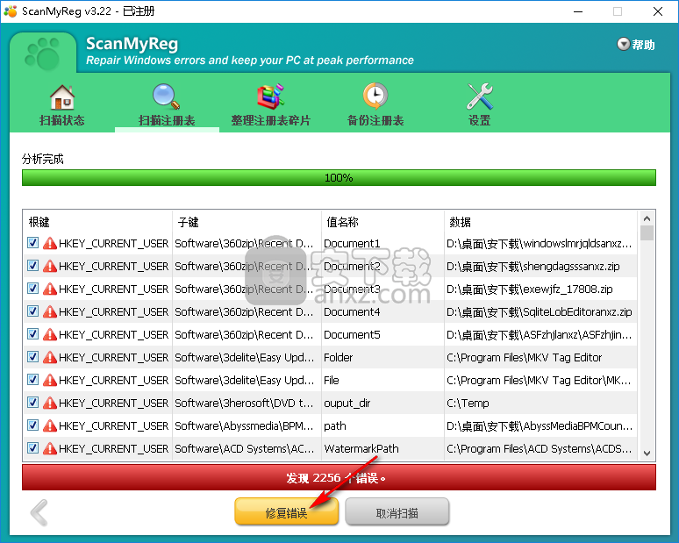Go back with the left arrow icon
Screen dimensions: 679x543
coord(39,512)
